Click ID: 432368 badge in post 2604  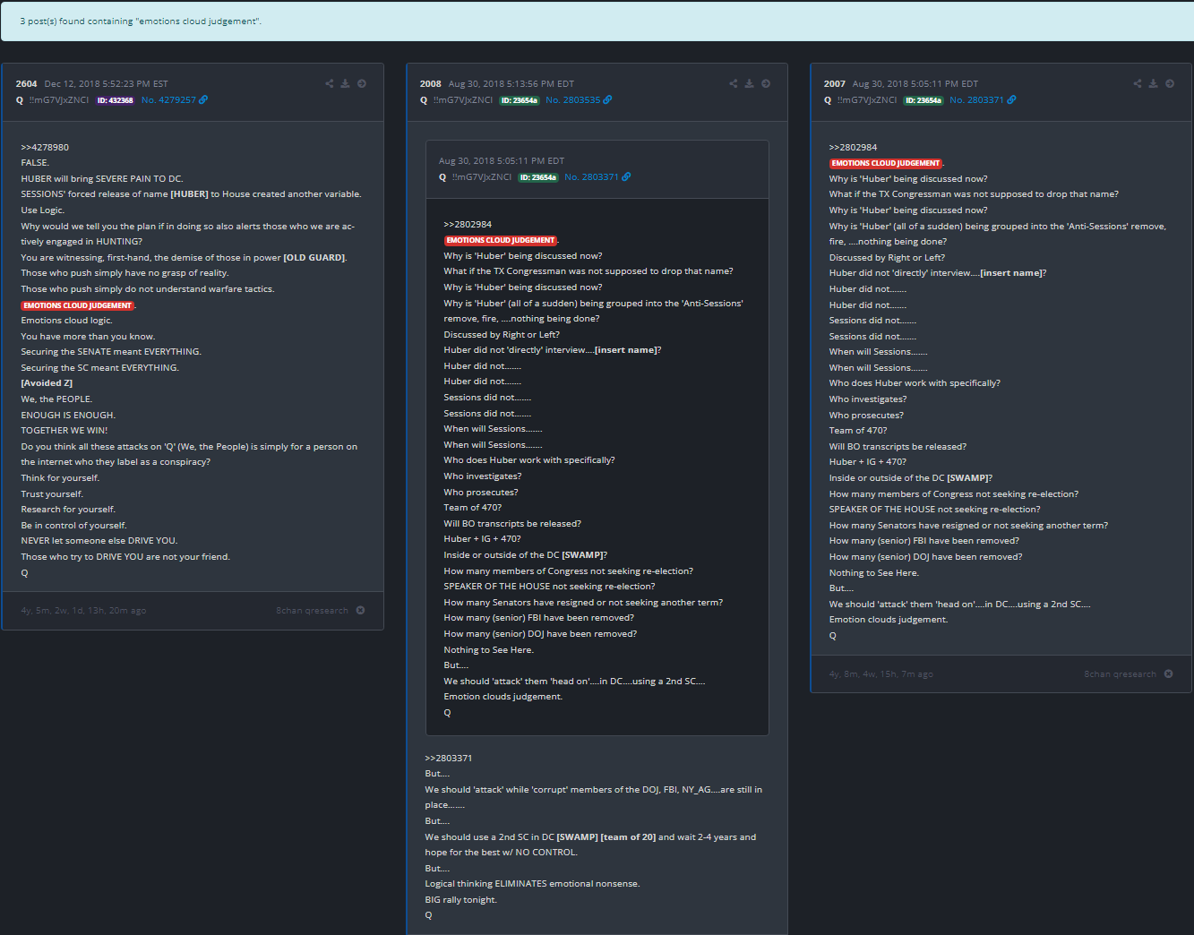click(x=116, y=100)
